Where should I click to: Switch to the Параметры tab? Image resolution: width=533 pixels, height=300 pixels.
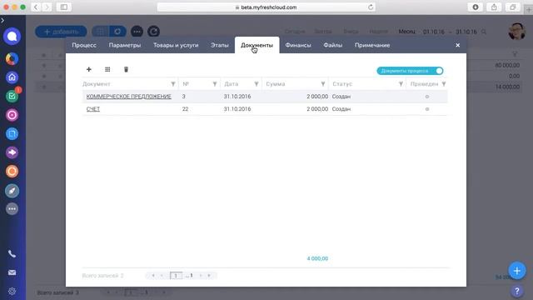pyautogui.click(x=125, y=45)
